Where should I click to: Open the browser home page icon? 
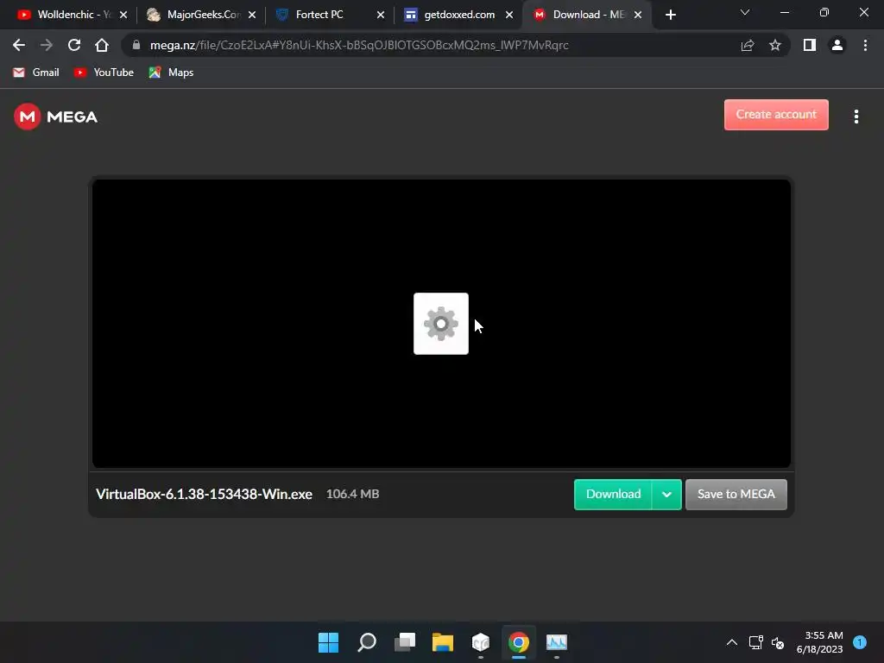tap(102, 45)
